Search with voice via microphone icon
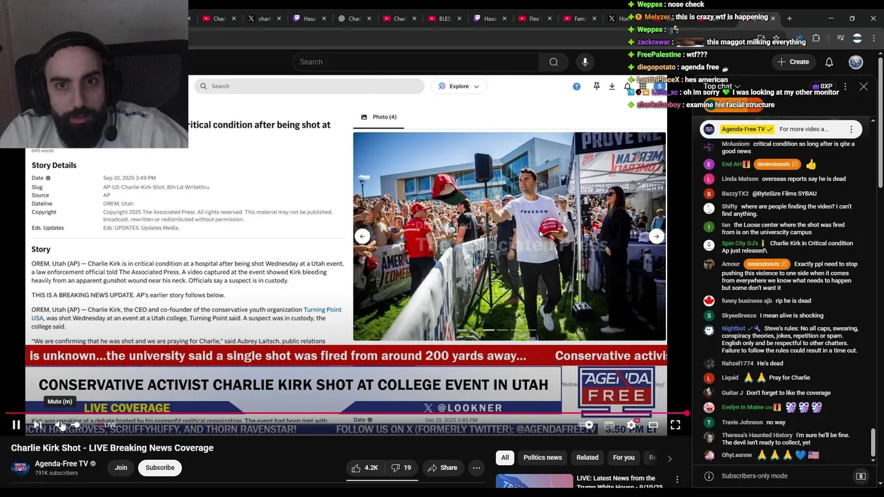This screenshot has height=497, width=884. pos(585,62)
